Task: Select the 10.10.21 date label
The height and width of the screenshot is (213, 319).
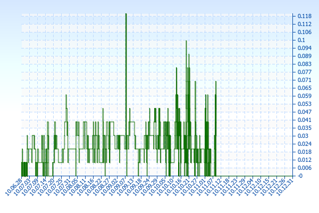Action: coord(181,187)
